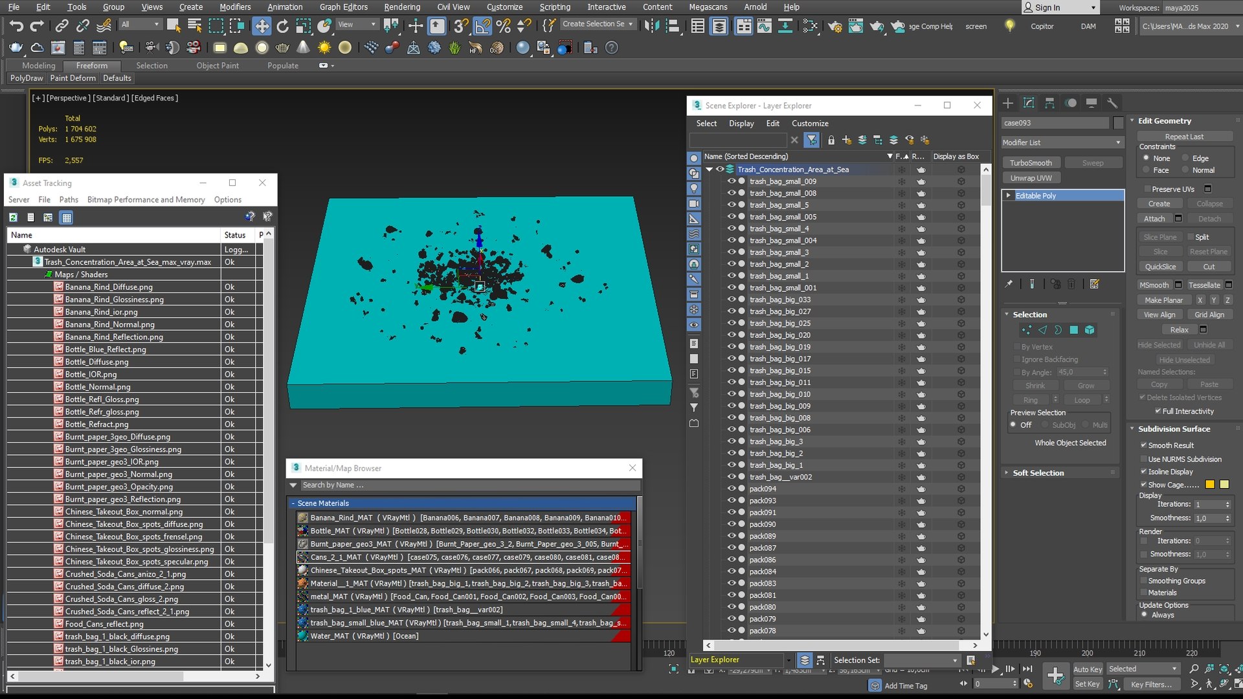Image resolution: width=1243 pixels, height=699 pixels.
Task: Select the Edge constraint radio button
Action: 1186,159
